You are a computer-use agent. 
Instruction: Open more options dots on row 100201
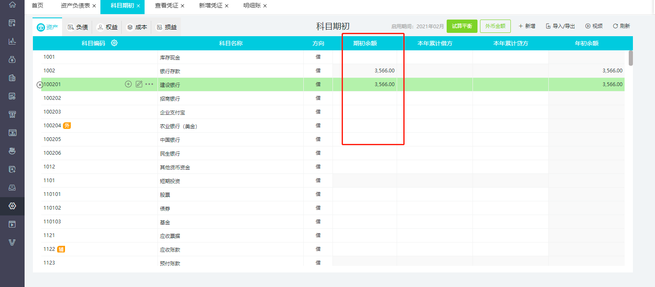[149, 84]
